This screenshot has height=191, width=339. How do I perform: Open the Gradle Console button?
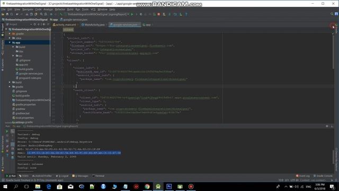(323, 176)
